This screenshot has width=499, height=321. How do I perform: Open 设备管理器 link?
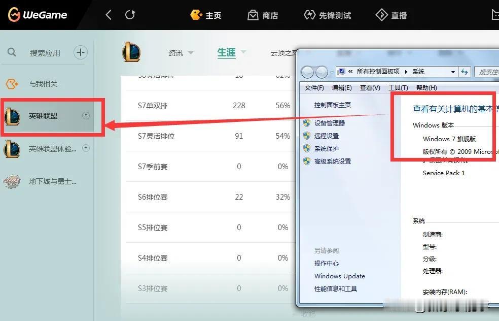(330, 123)
